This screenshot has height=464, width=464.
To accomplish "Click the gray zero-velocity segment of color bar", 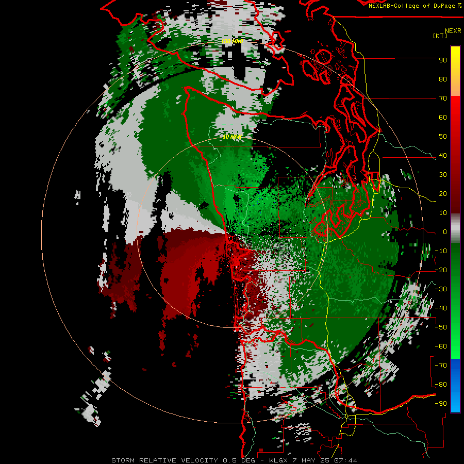I will [455, 228].
